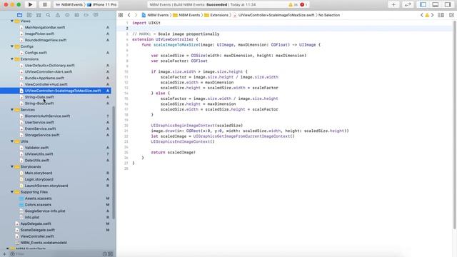
Task: Select the NIBM Events scheme
Action: coord(69,5)
